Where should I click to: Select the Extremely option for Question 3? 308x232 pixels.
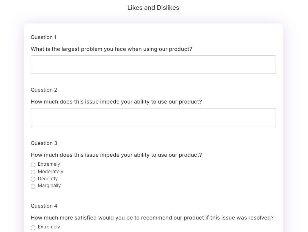click(33, 164)
